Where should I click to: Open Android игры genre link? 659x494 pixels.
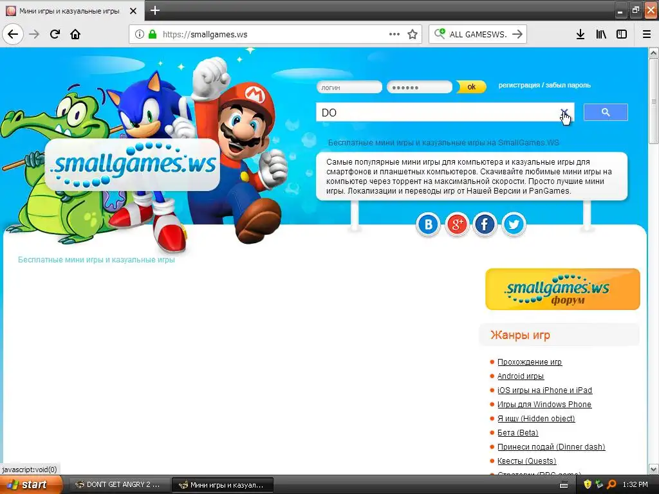[520, 376]
